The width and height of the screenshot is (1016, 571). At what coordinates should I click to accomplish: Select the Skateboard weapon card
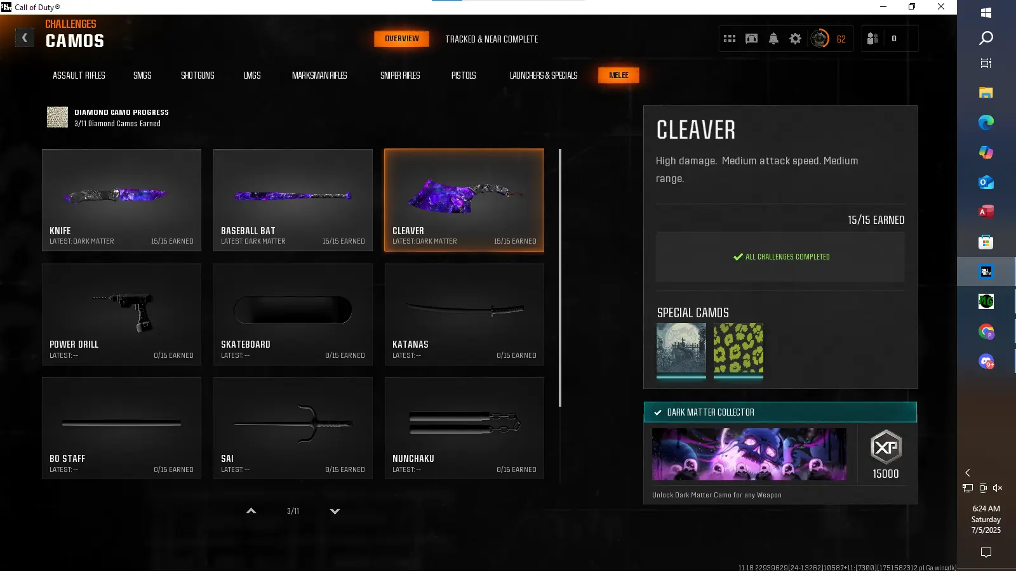[x=293, y=314]
